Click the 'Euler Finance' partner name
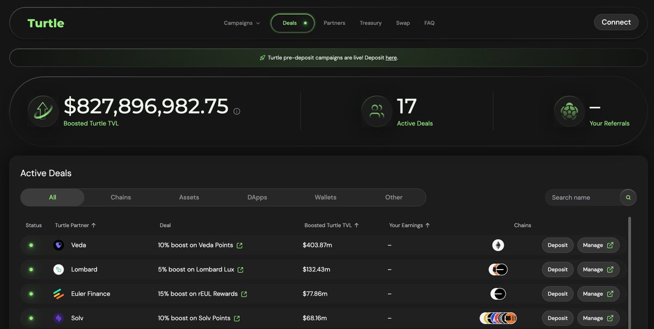This screenshot has height=329, width=654. pyautogui.click(x=90, y=294)
